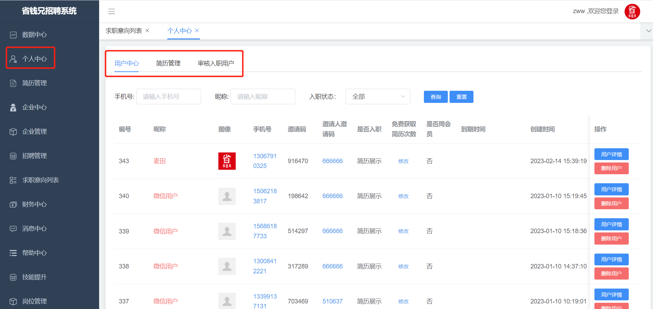Click the red SQX user avatar

pos(632,11)
